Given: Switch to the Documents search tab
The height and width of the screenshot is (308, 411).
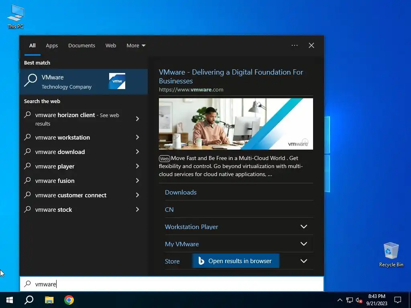Looking at the screenshot, I should pos(81,46).
